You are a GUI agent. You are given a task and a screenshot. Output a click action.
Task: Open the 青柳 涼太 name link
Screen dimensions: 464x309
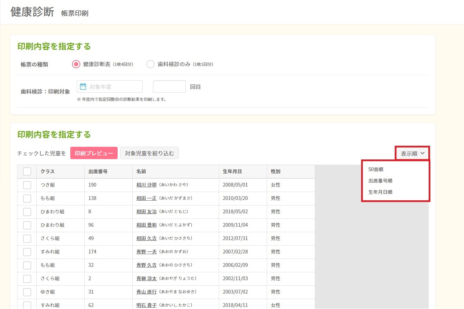click(x=146, y=278)
